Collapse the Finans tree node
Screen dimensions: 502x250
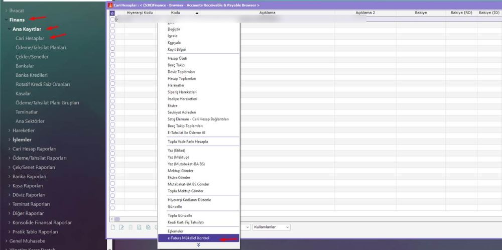7,20
